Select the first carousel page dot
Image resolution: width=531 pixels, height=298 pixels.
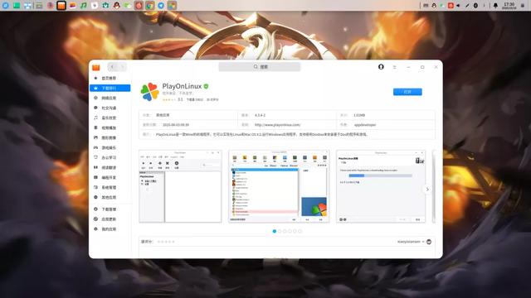(275, 231)
